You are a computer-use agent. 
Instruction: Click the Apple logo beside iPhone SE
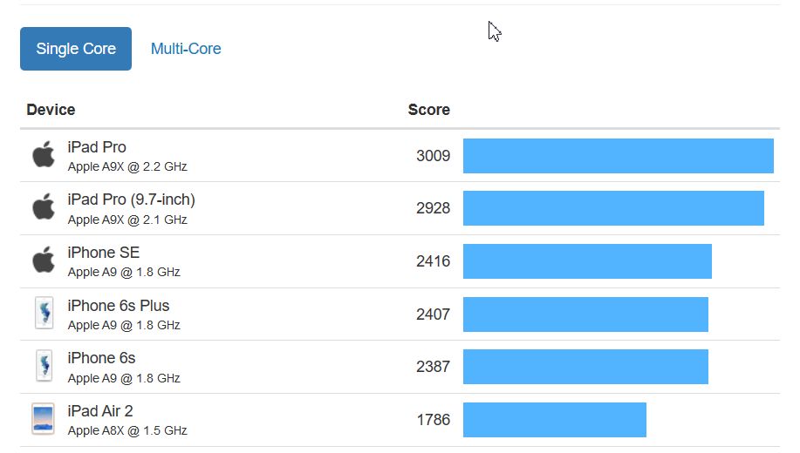[x=44, y=260]
